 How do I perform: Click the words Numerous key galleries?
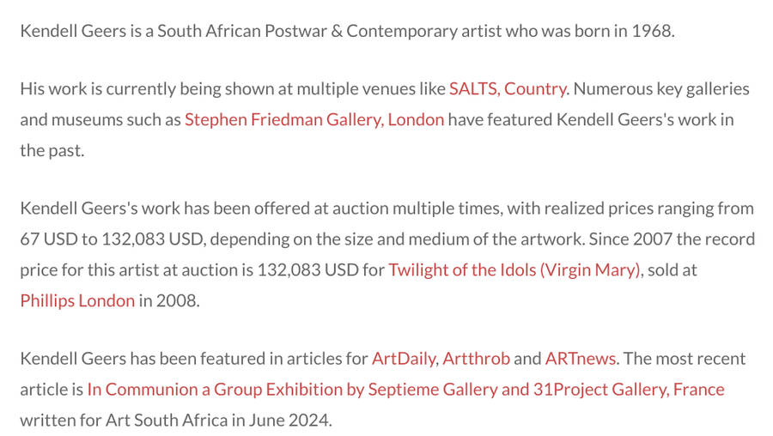pos(661,89)
